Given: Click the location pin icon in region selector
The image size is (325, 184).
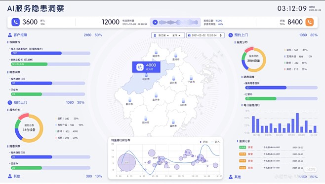Looking at the screenshot, I should (155, 35).
